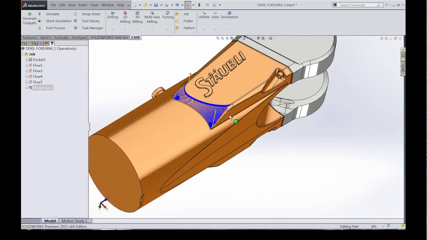Open the File menu
The height and width of the screenshot is (240, 427).
[53, 5]
